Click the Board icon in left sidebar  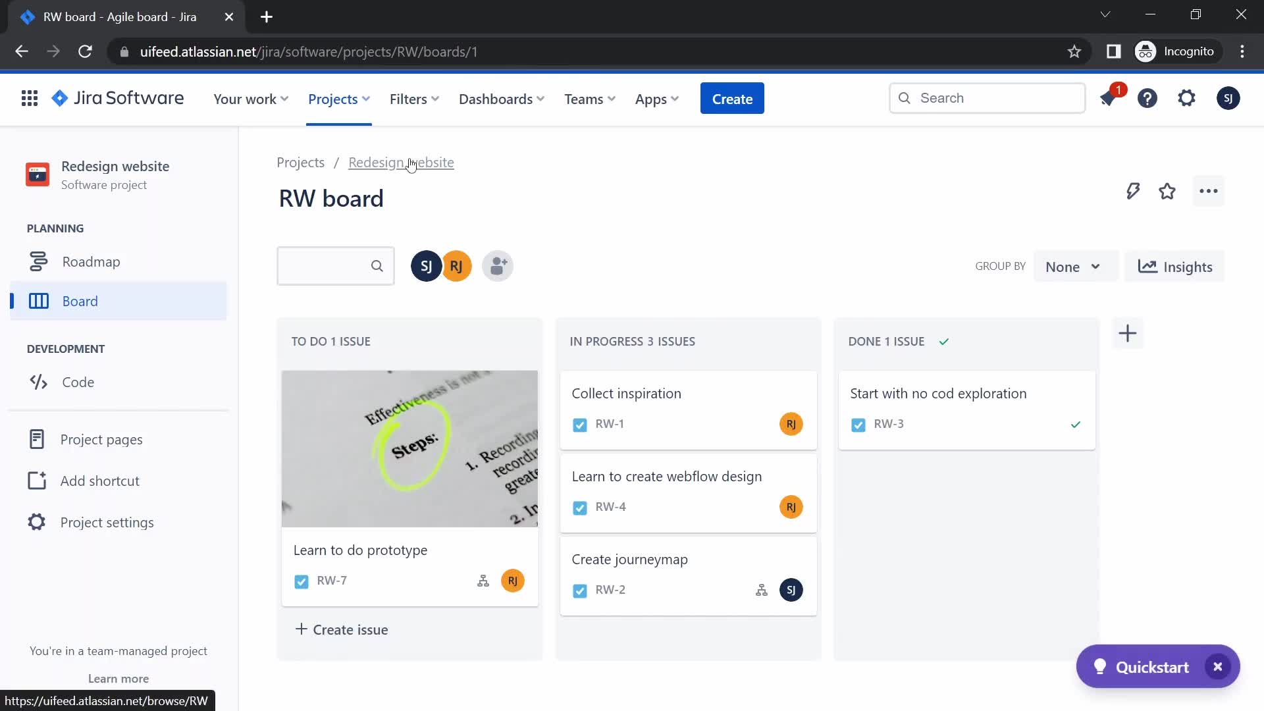(38, 302)
